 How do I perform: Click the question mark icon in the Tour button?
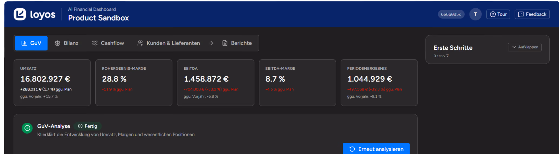[x=493, y=14]
